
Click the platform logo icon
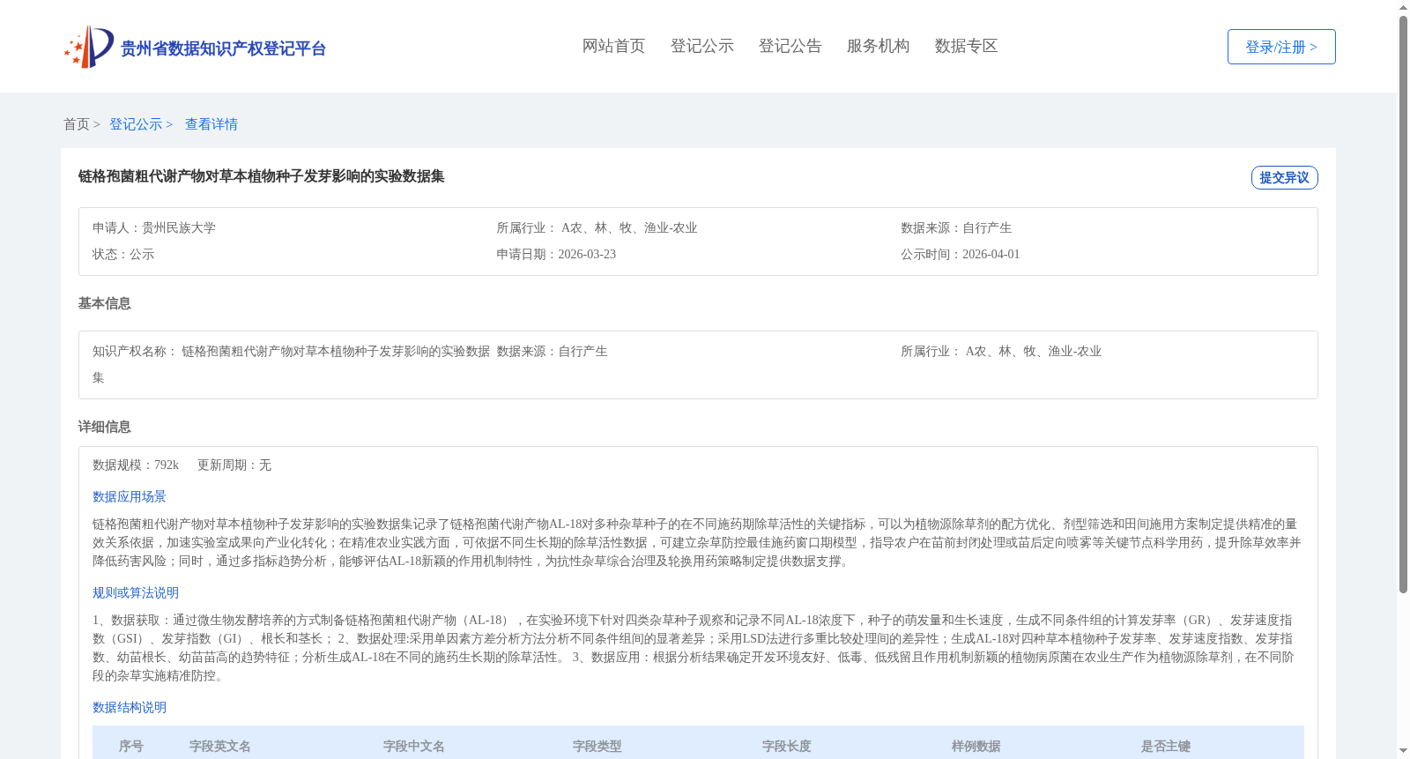tap(89, 47)
